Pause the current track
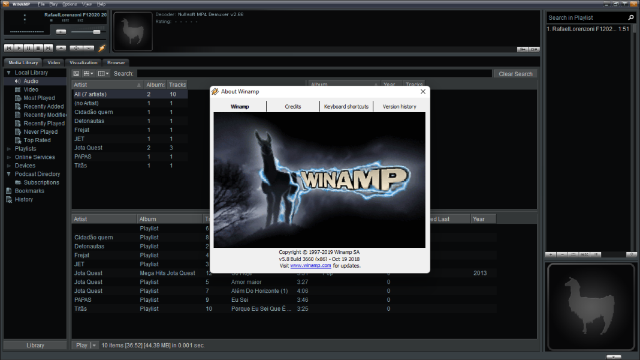The image size is (640, 360). [x=28, y=48]
